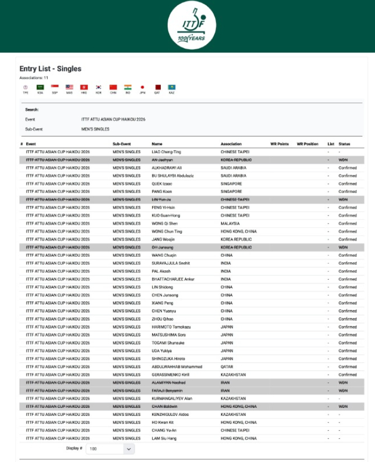Select the KSA flag icon
This screenshot has width=375, height=462.
[40, 87]
